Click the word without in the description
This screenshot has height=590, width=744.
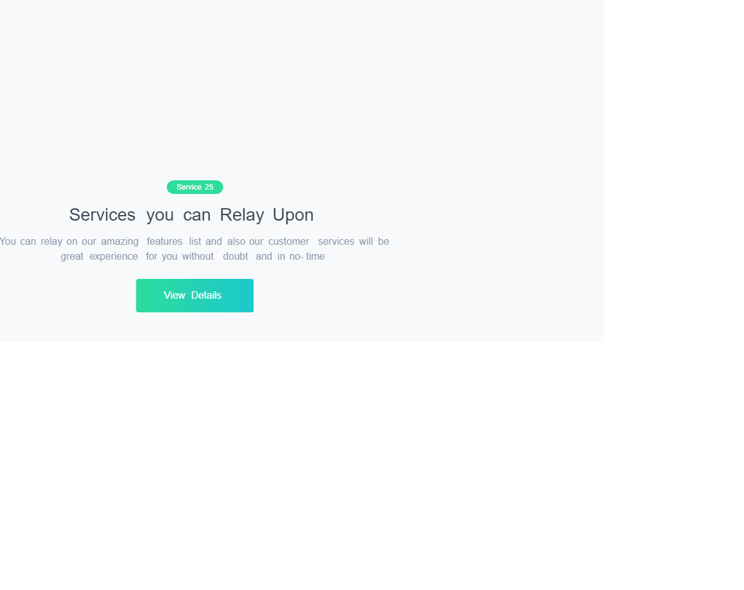[x=198, y=256]
